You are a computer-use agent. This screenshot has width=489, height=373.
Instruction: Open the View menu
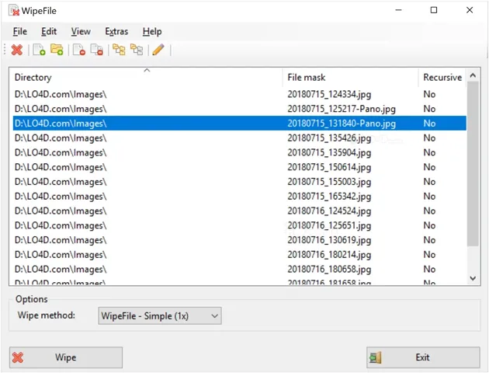(81, 32)
